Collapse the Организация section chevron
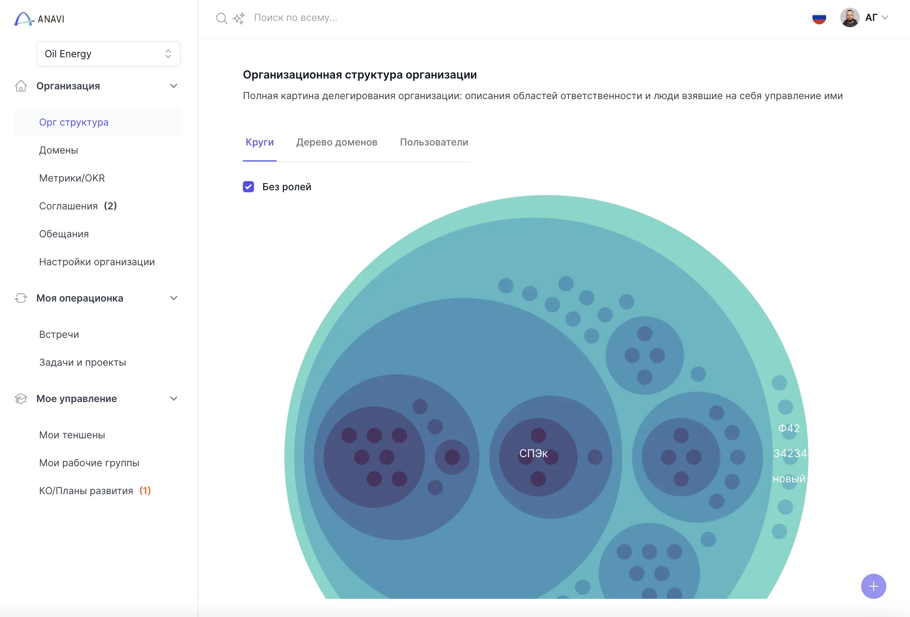Viewport: 910px width, 617px height. coord(173,86)
